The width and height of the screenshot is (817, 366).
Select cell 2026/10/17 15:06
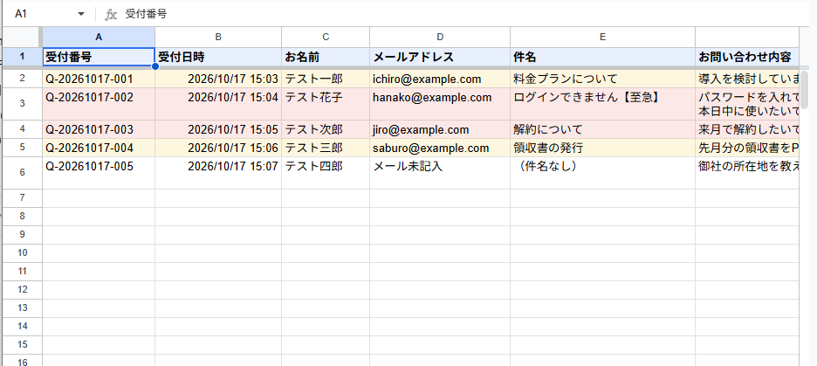[x=218, y=148]
